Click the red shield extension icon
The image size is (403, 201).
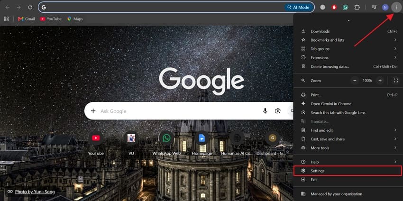pyautogui.click(x=334, y=8)
